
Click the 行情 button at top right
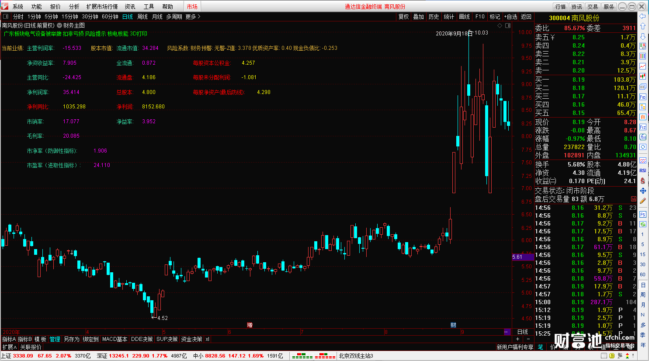pyautogui.click(x=561, y=7)
